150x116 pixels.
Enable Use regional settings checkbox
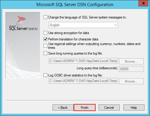pos(45,46)
